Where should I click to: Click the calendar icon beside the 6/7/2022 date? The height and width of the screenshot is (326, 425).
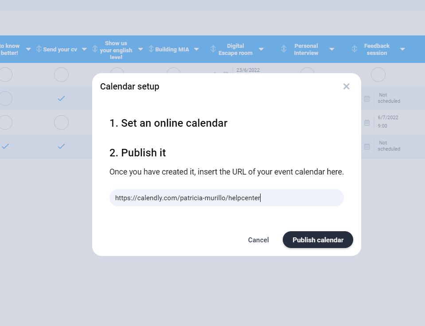(x=367, y=122)
